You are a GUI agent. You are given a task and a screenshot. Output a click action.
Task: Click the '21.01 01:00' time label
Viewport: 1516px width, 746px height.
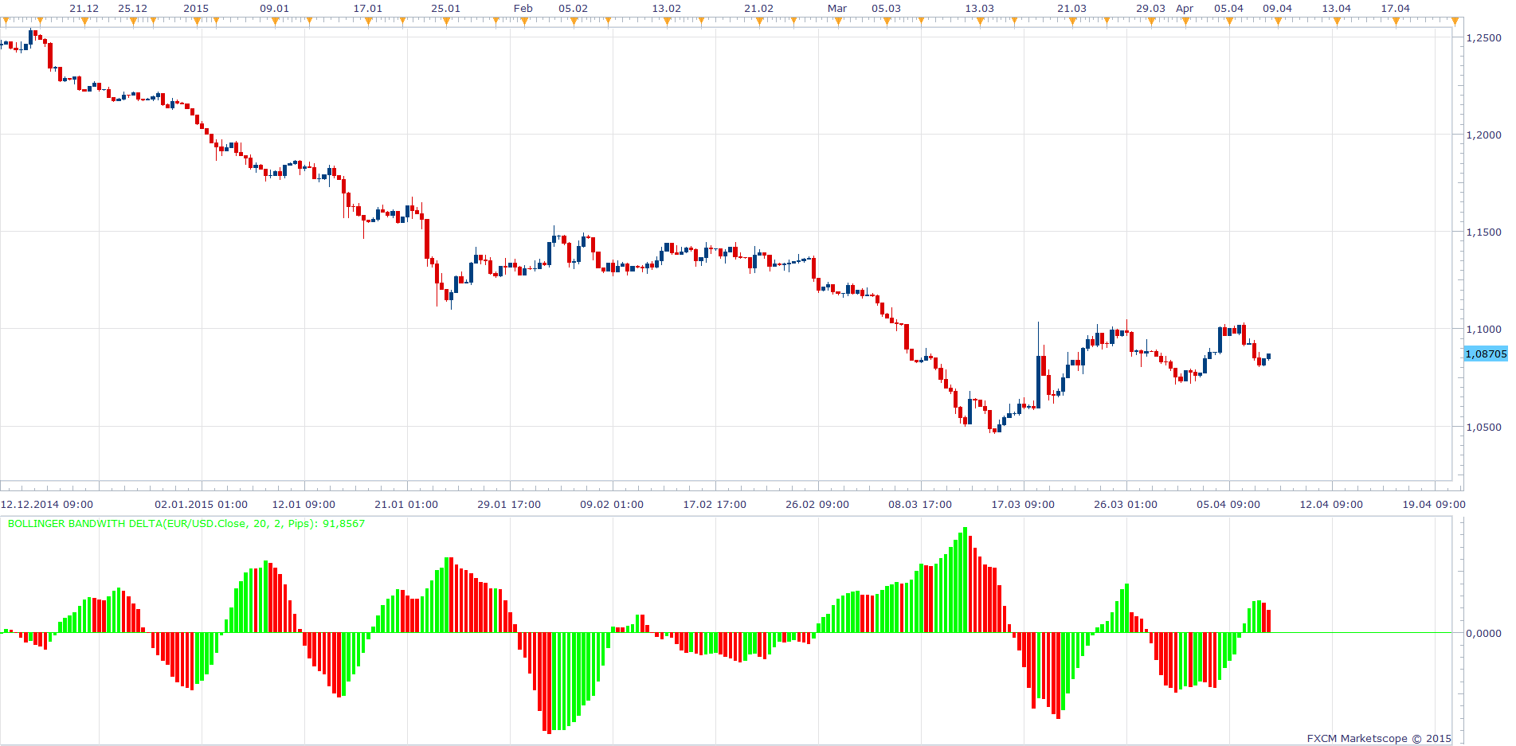coord(406,504)
